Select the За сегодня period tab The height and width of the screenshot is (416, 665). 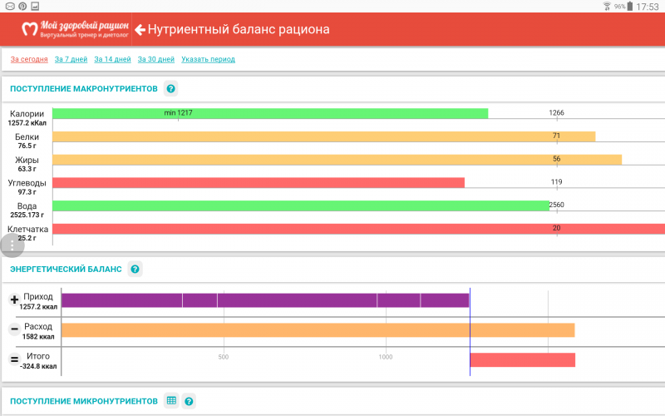28,59
